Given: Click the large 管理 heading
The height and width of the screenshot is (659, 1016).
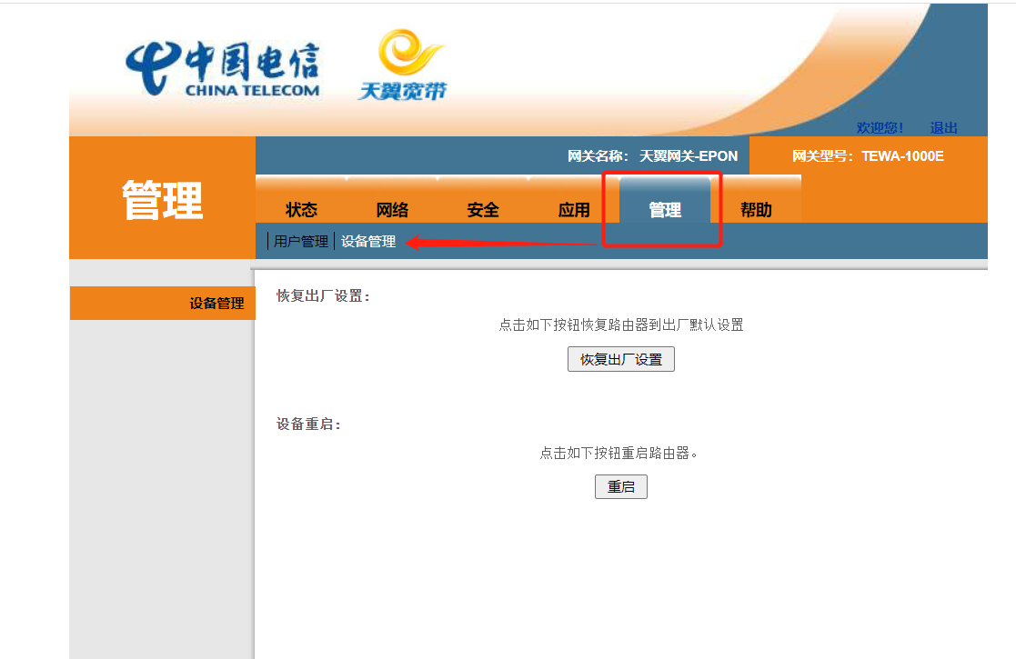Looking at the screenshot, I should 163,199.
